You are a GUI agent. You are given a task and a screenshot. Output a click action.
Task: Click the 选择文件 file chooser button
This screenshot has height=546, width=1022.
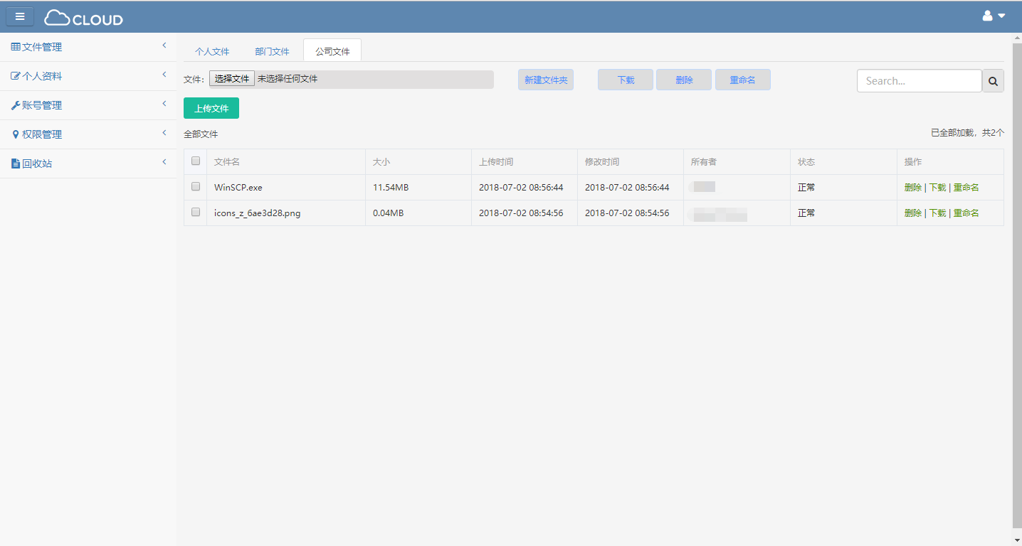[232, 79]
